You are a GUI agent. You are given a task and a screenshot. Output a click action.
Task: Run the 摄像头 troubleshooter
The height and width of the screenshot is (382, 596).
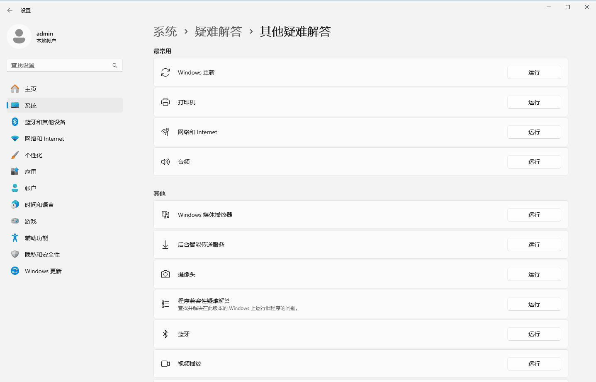click(x=534, y=274)
